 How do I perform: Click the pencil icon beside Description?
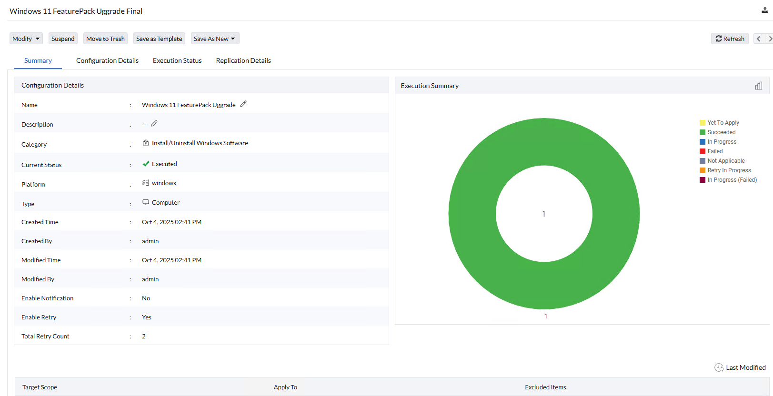[x=154, y=124]
